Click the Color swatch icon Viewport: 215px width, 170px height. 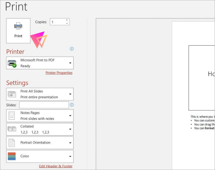click(12, 156)
